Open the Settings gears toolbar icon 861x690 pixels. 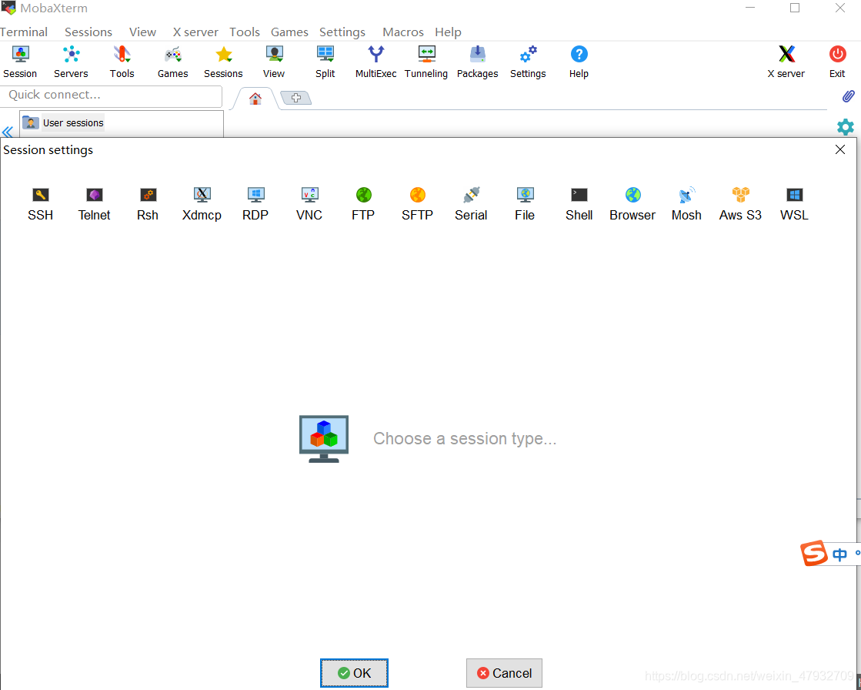tap(529, 62)
